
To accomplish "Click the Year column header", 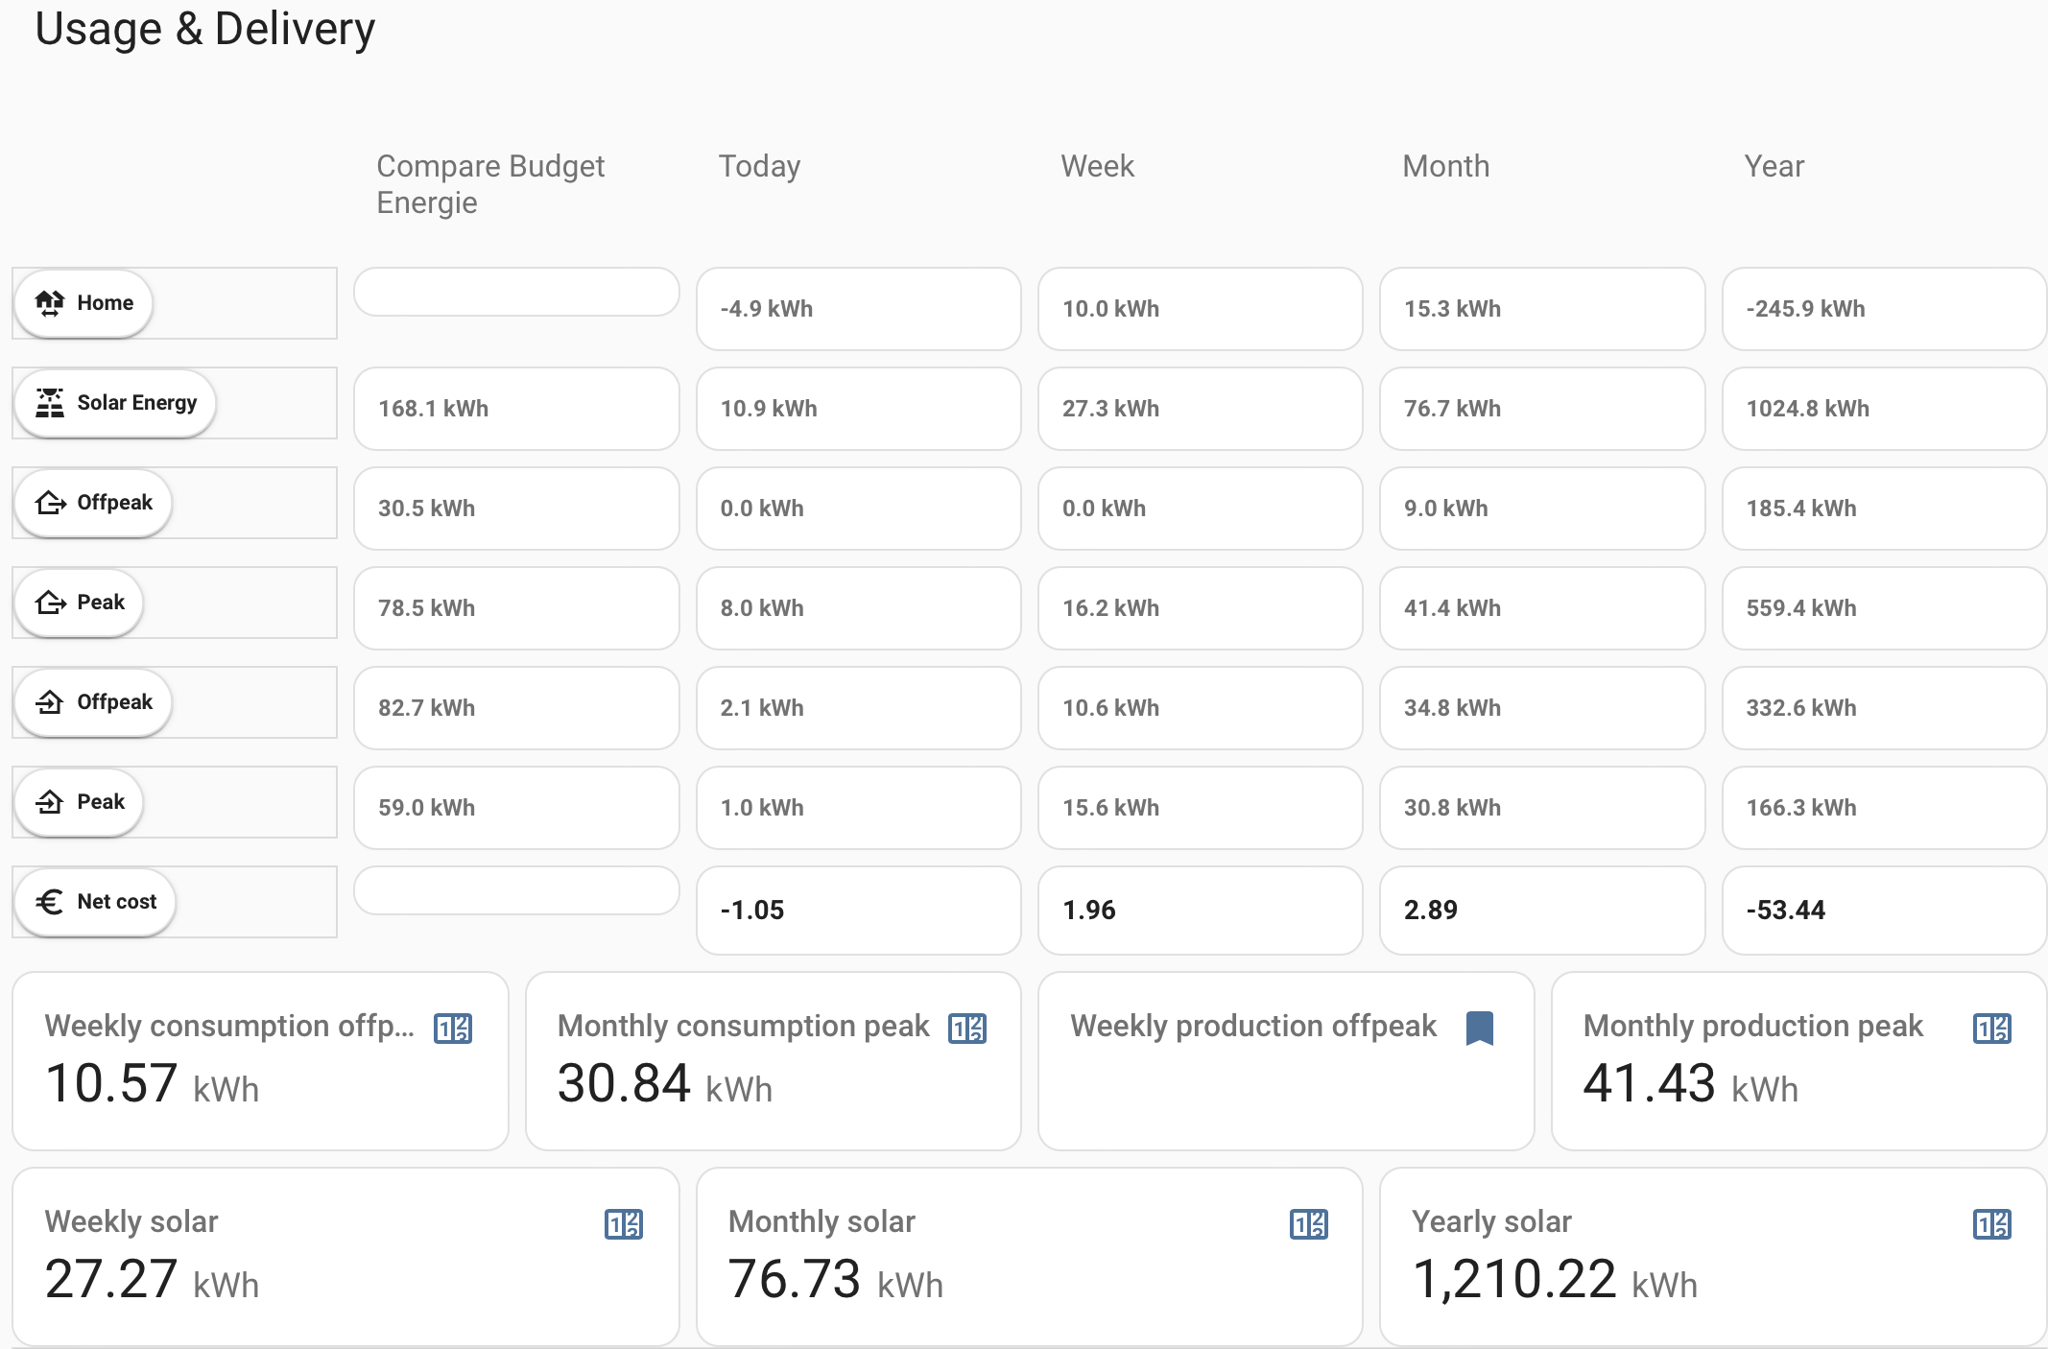I will click(x=1774, y=166).
